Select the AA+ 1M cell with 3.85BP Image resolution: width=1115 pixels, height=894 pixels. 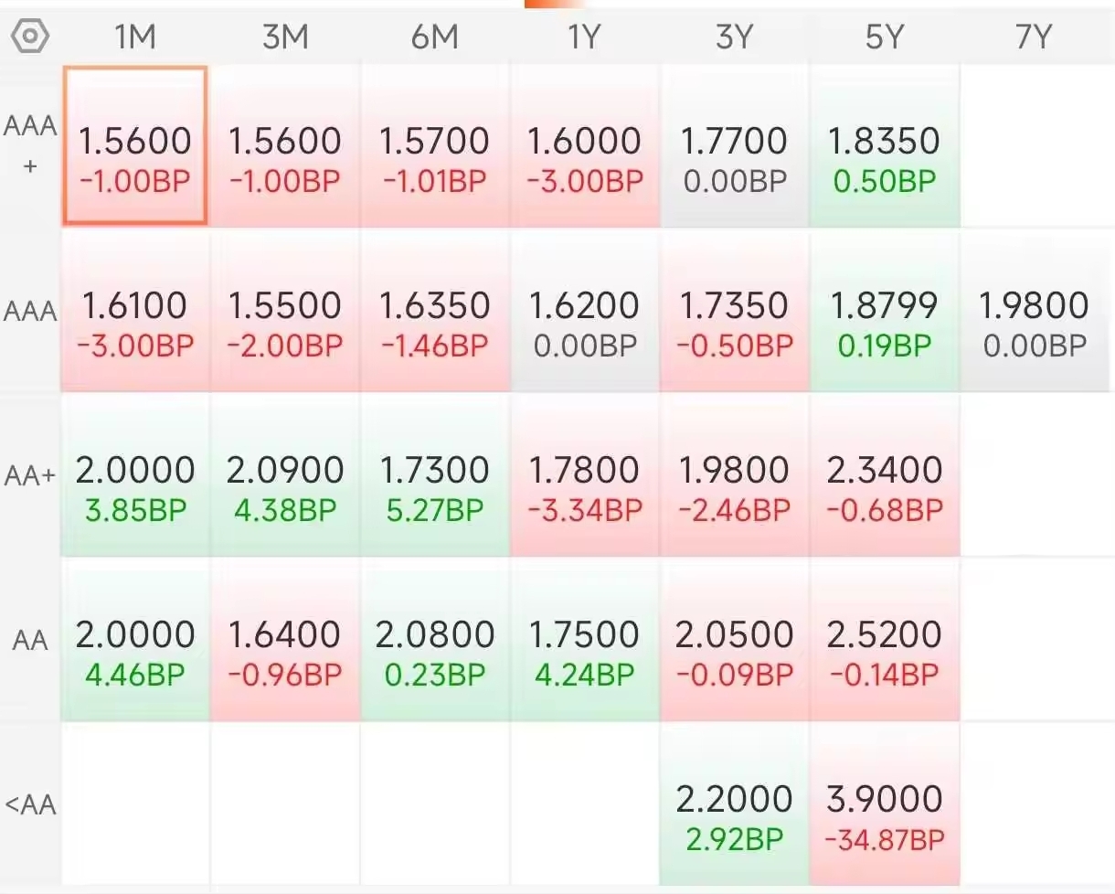click(x=135, y=475)
